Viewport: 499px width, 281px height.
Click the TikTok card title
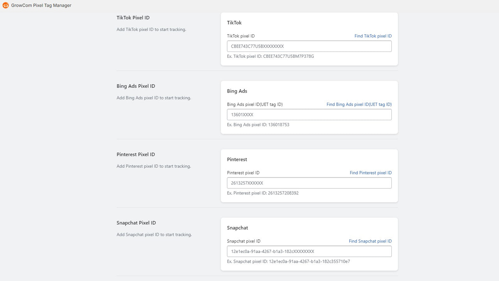click(234, 23)
